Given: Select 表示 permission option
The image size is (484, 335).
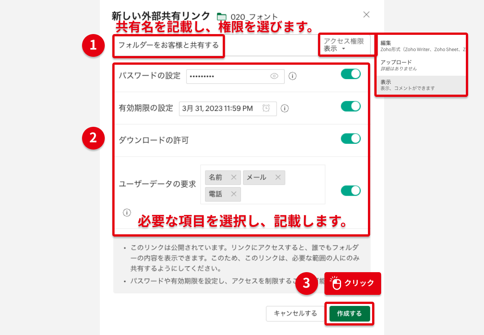Looking at the screenshot, I should click(x=420, y=85).
